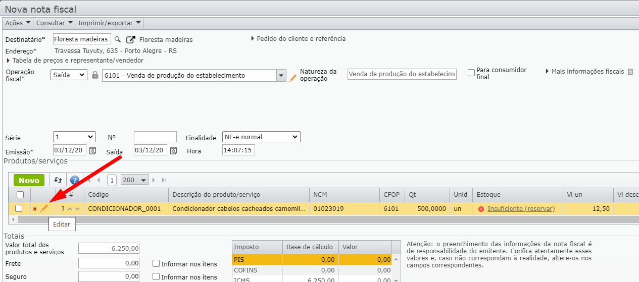Open the Série dropdown
The height and width of the screenshot is (282, 639).
tap(74, 137)
